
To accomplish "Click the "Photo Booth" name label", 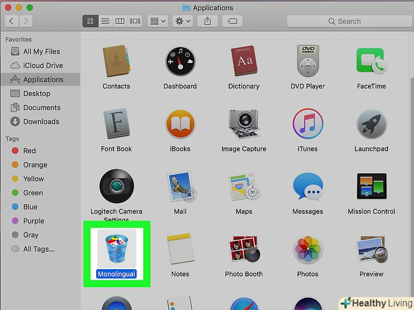I will 244,274.
